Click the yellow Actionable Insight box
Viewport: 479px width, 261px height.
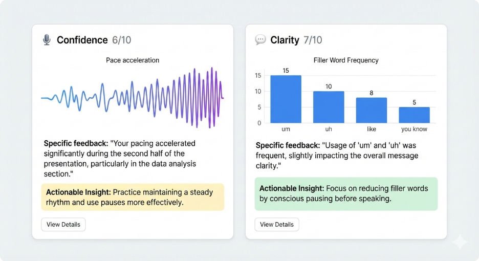point(133,197)
